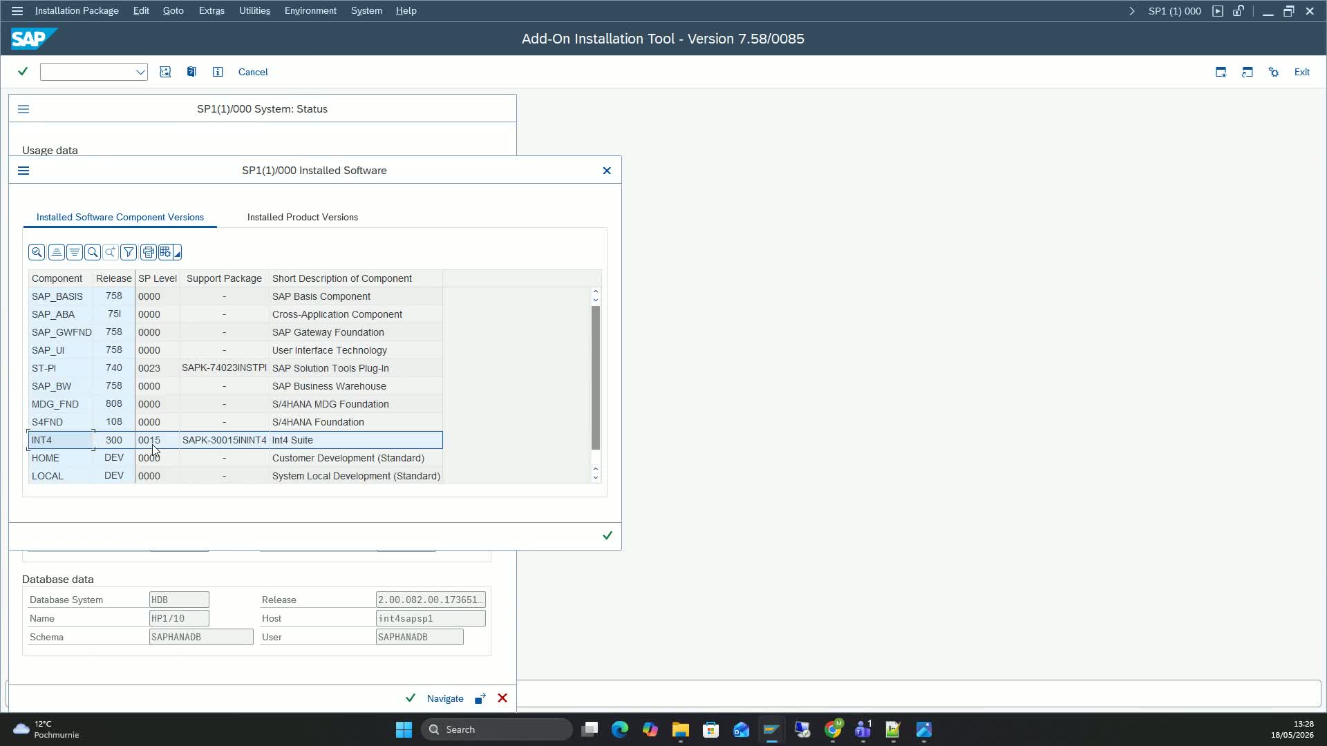Click the Exit button at top right
This screenshot has width=1327, height=746.
pos(1301,72)
